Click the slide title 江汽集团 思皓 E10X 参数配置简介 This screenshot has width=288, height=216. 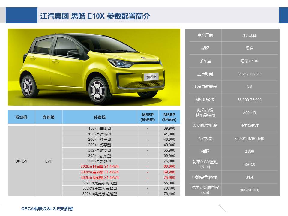click(95, 16)
